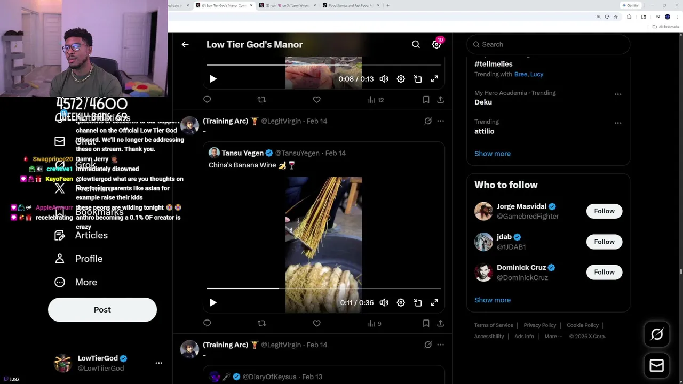Screen dimensions: 683x384
Task: Open a new browser tab
Action: (388, 5)
